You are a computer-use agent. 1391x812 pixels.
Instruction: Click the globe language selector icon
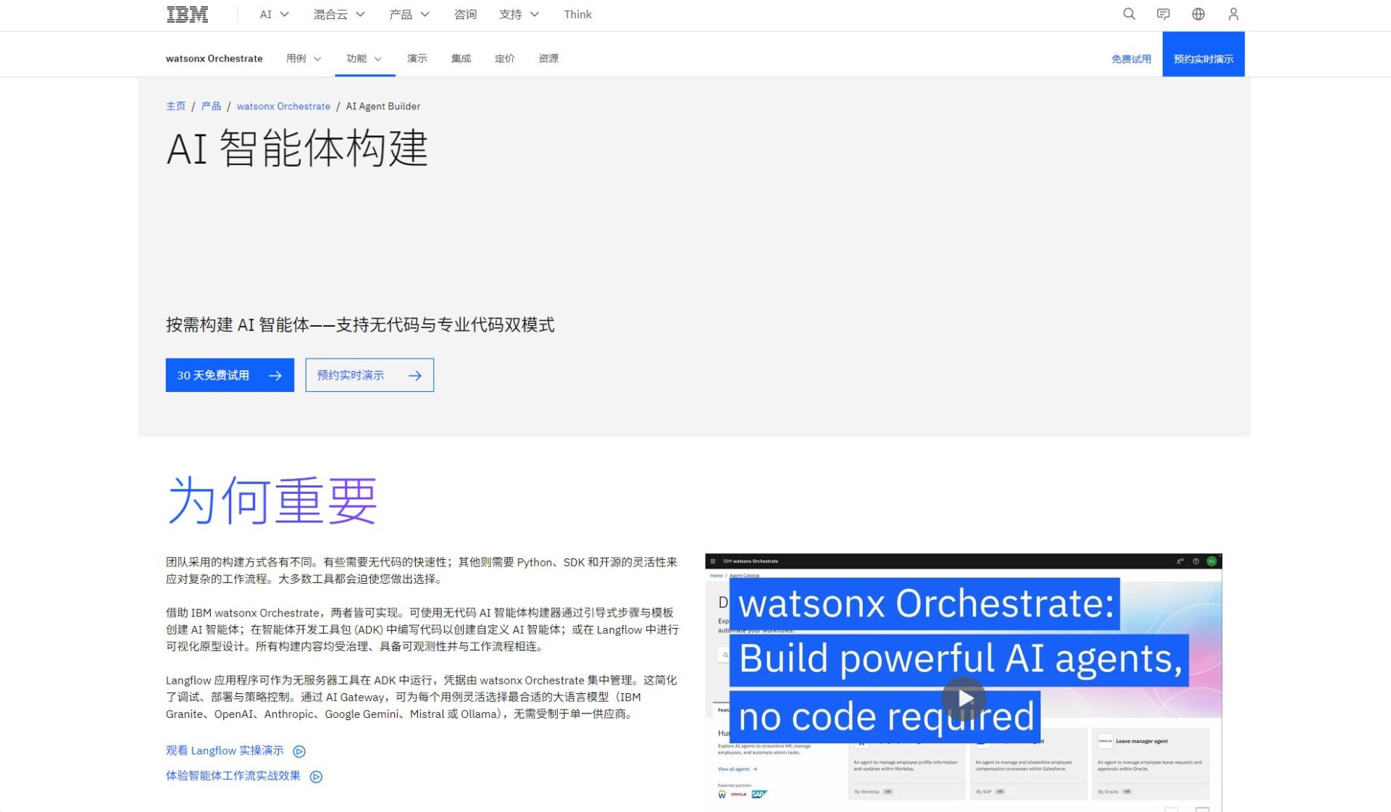[x=1198, y=14]
